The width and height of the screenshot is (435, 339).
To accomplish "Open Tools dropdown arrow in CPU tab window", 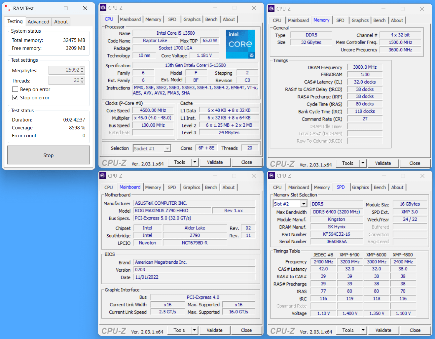I will point(195,162).
